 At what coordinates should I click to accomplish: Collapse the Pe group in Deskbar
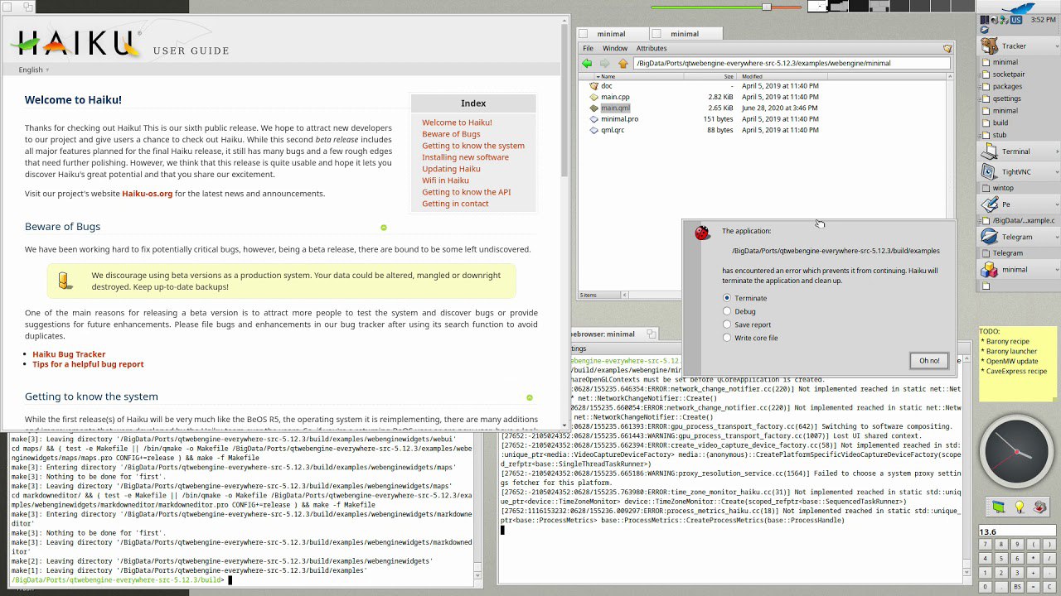1056,204
